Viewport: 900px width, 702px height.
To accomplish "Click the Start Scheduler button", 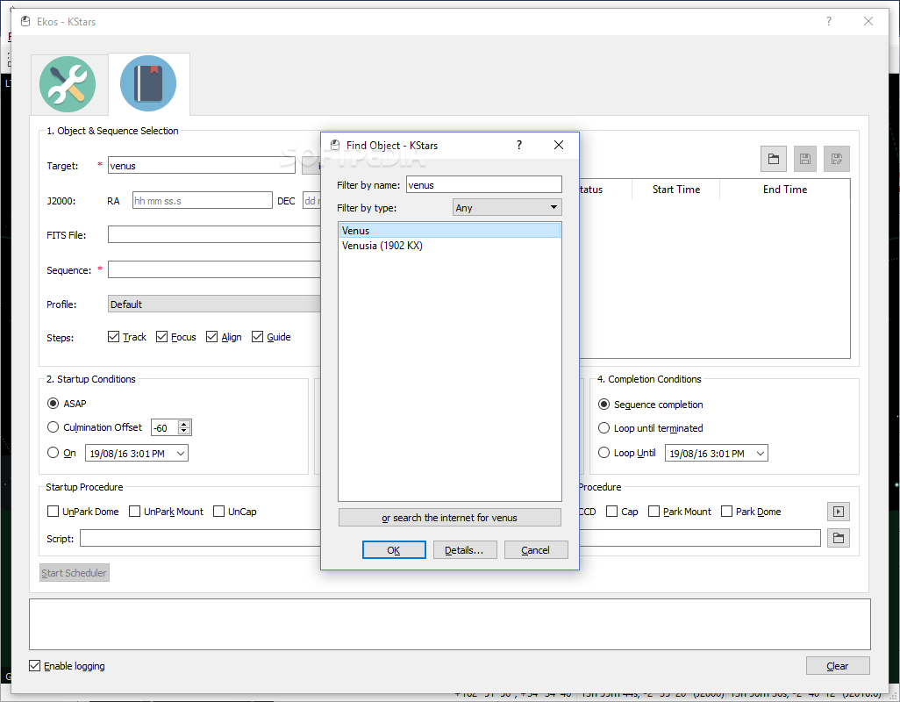I will click(x=74, y=572).
